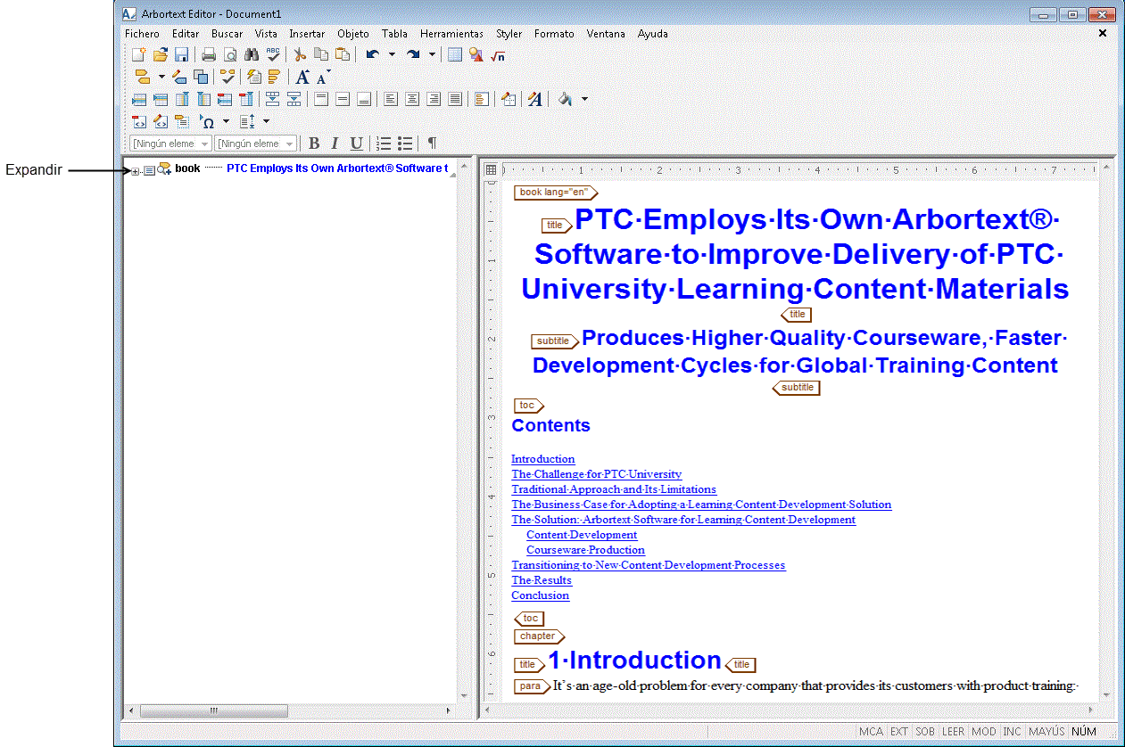Follow the Conclusion contents link

540,595
